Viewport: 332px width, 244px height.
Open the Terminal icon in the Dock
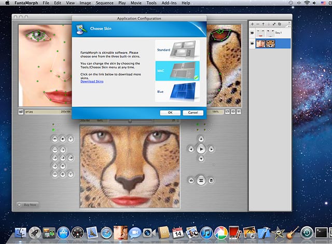(x=321, y=233)
